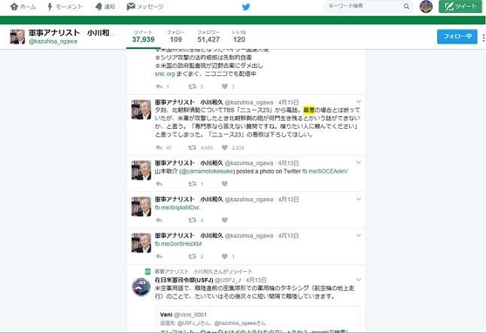Retweet the 山本敬介 photo tweet
This screenshot has width=486, height=333.
coord(192,184)
